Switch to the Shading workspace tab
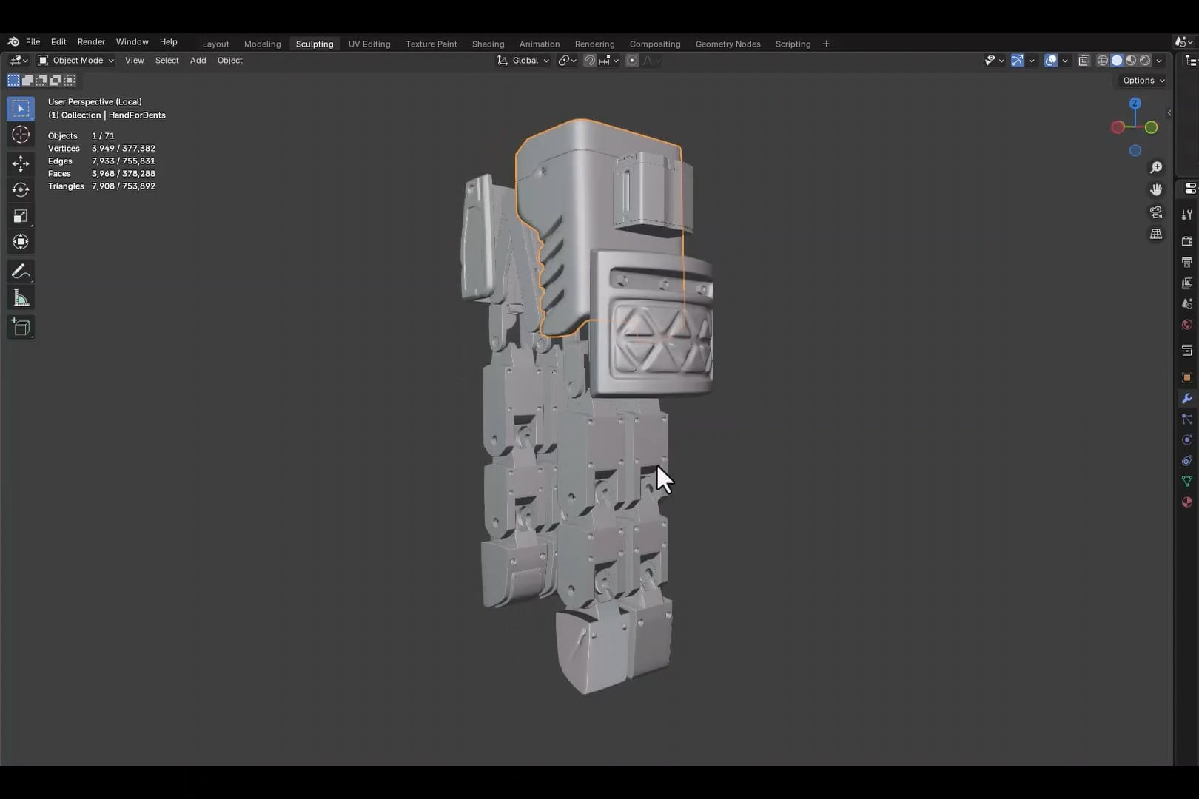 488,44
